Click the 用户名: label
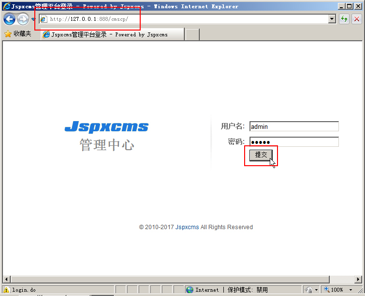 (233, 126)
